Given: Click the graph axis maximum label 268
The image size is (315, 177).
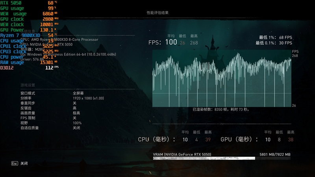Looking at the screenshot, I should point(295,55).
